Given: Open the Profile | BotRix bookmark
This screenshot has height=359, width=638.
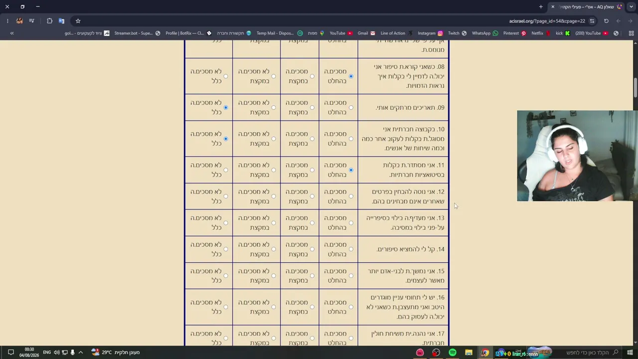Looking at the screenshot, I should coord(188,33).
